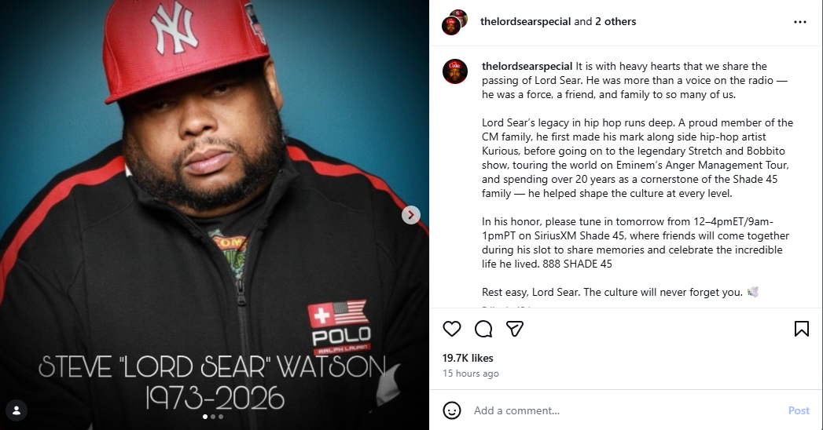Image resolution: width=823 pixels, height=430 pixels.
Task: Go to the next photo in carousel
Action: [x=411, y=215]
